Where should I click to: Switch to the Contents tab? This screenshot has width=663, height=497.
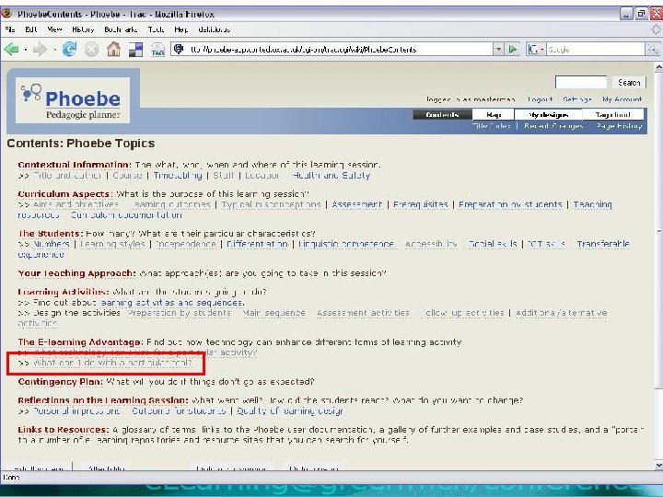pos(442,114)
